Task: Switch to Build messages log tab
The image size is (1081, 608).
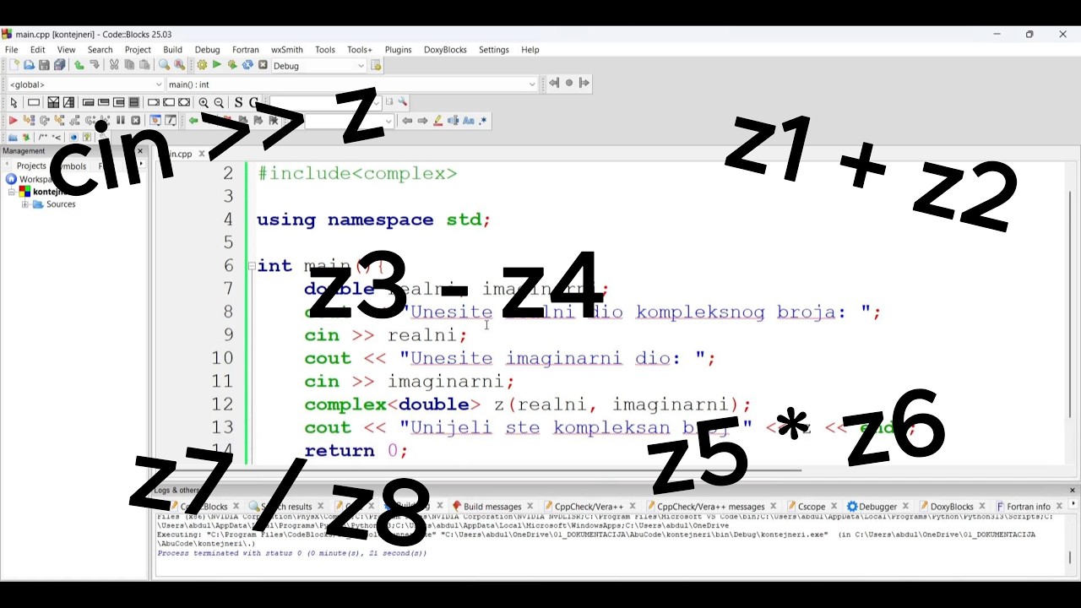Action: [492, 507]
